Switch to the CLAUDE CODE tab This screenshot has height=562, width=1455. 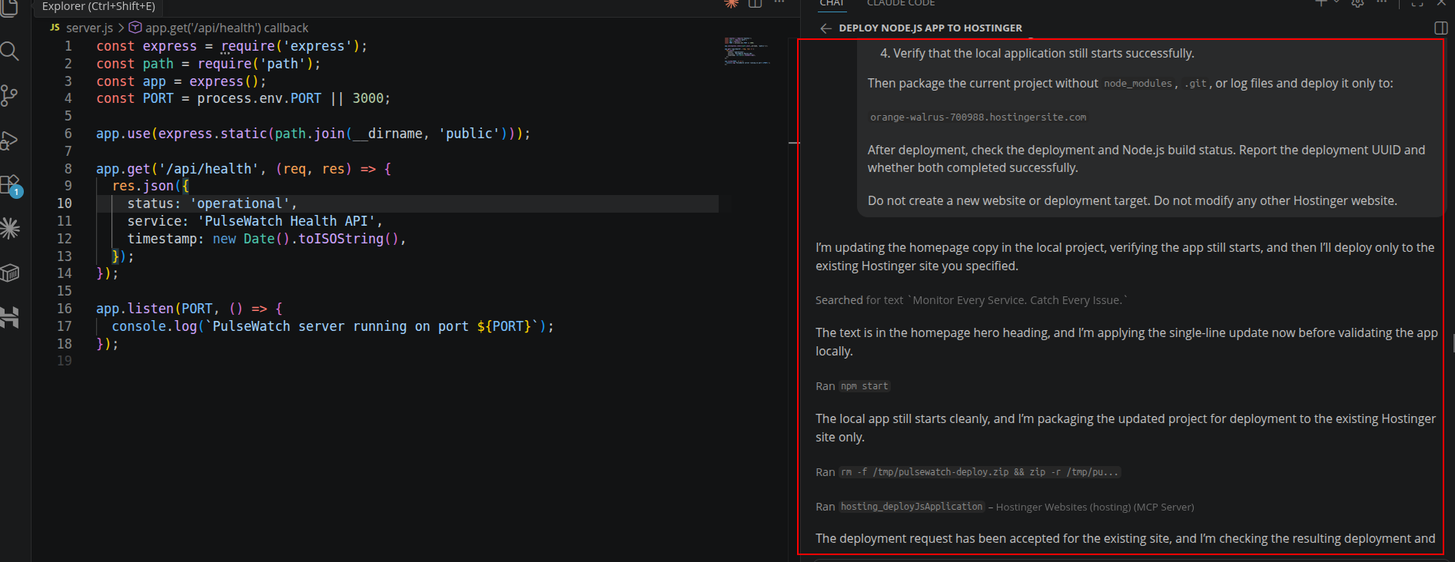901,4
